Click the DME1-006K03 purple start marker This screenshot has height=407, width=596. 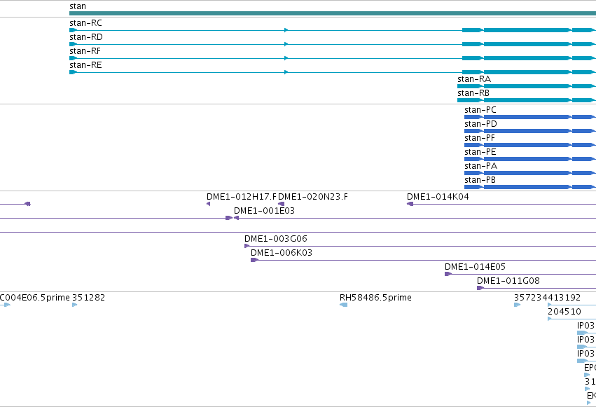pos(254,260)
